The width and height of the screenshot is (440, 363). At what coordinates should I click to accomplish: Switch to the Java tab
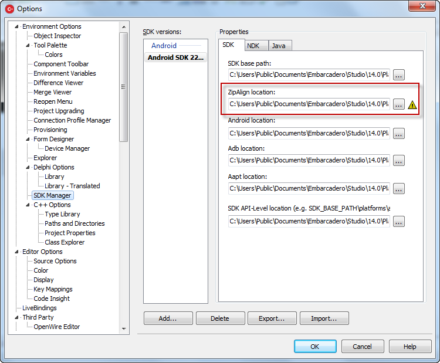280,46
